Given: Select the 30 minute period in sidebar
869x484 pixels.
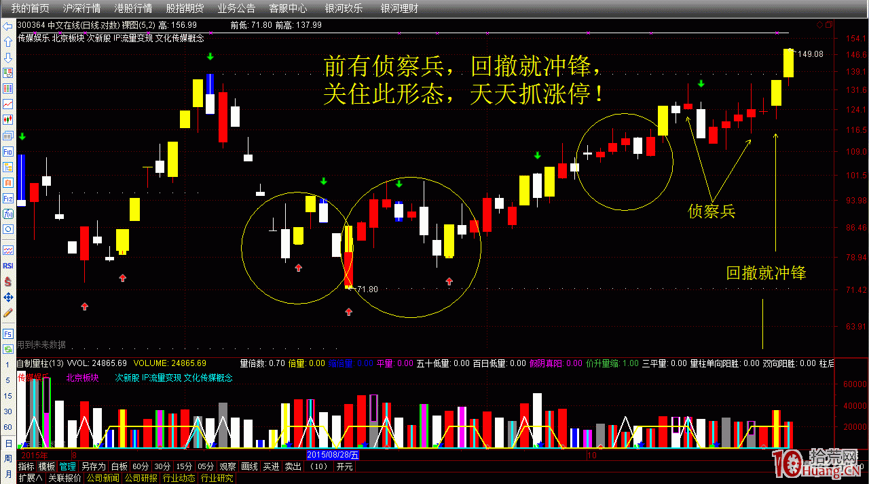Looking at the screenshot, I should point(7,412).
